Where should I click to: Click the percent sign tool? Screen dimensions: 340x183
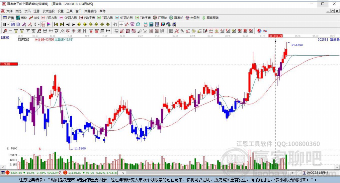point(182,31)
